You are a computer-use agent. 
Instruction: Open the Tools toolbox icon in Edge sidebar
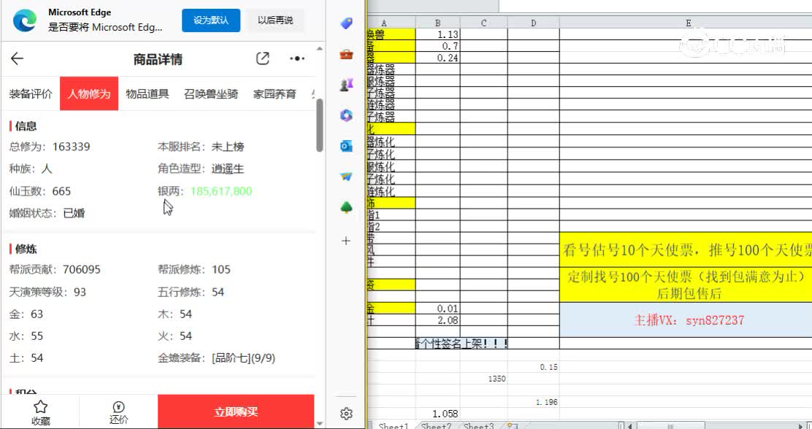pos(345,54)
